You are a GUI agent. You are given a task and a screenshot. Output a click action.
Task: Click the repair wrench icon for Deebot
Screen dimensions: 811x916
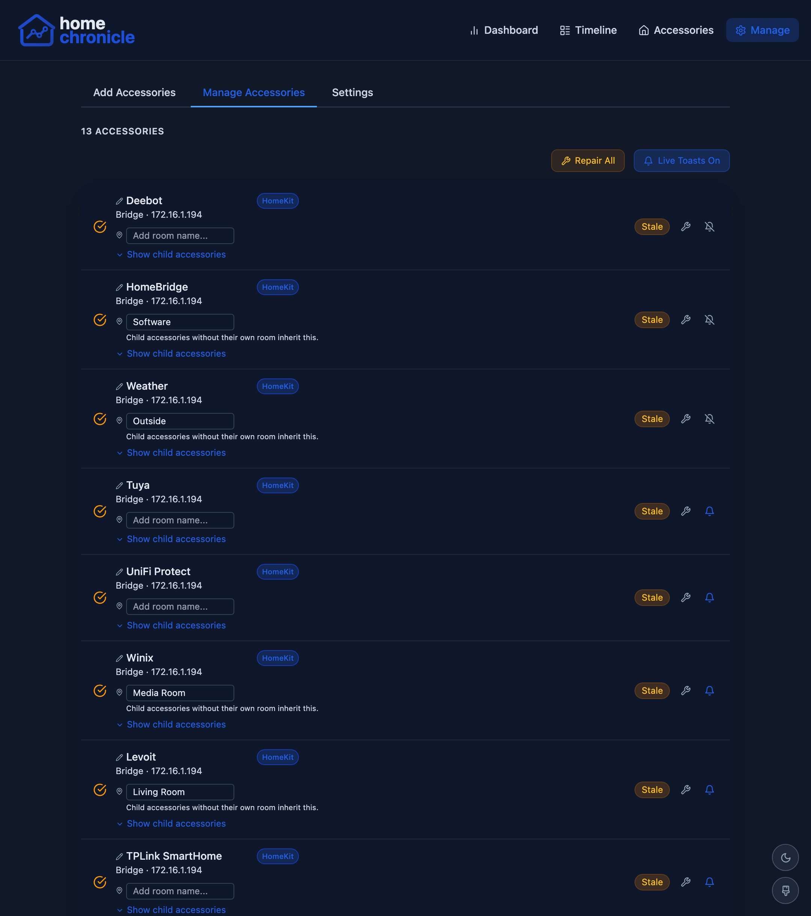(x=686, y=227)
